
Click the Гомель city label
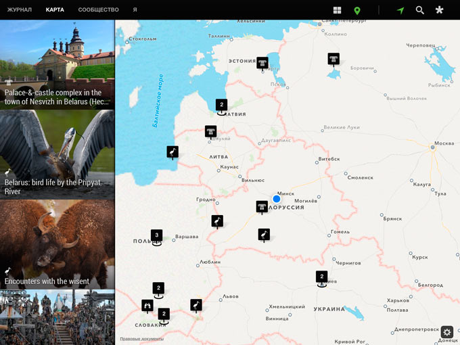click(340, 231)
